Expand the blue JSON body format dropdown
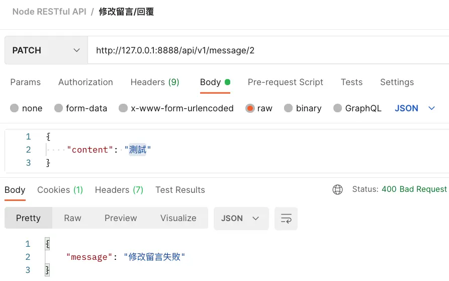449x281 pixels. coord(415,108)
